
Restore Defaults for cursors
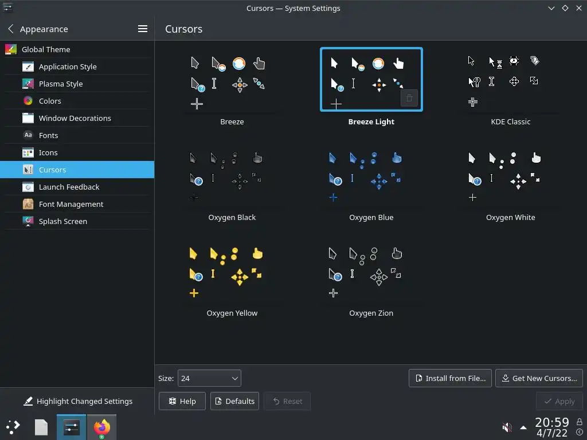tap(234, 401)
